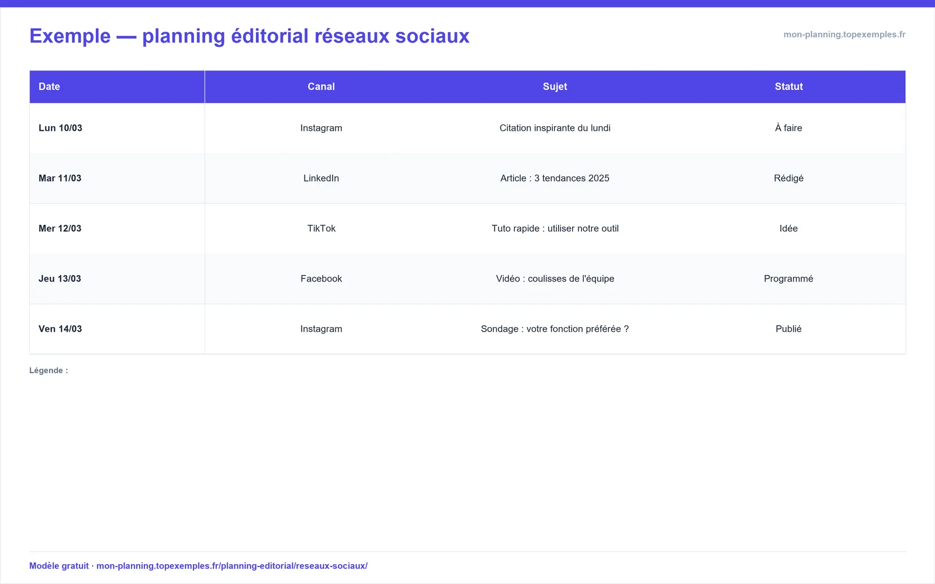Select 'Tuto rapide : utiliser notre outil' subject

click(555, 228)
